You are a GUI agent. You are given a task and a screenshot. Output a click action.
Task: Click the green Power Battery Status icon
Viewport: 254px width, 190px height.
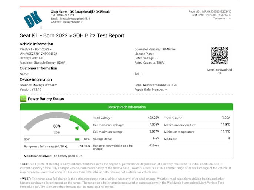[x=23, y=99]
